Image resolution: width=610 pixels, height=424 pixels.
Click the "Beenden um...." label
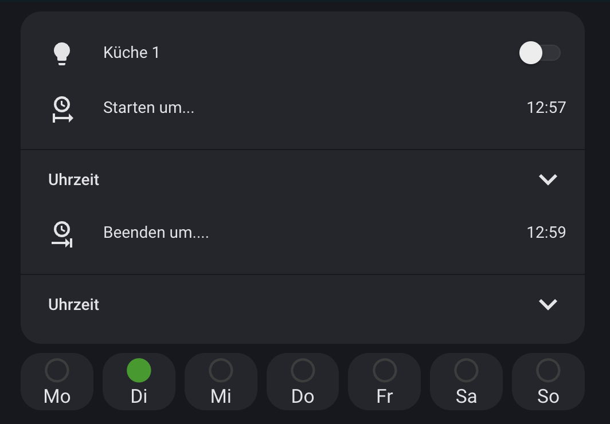pos(156,233)
